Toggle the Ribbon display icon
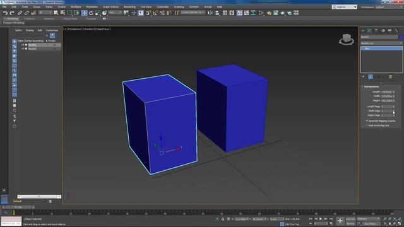Image resolution: width=404 pixels, height=227 pixels. pyautogui.click(x=240, y=13)
